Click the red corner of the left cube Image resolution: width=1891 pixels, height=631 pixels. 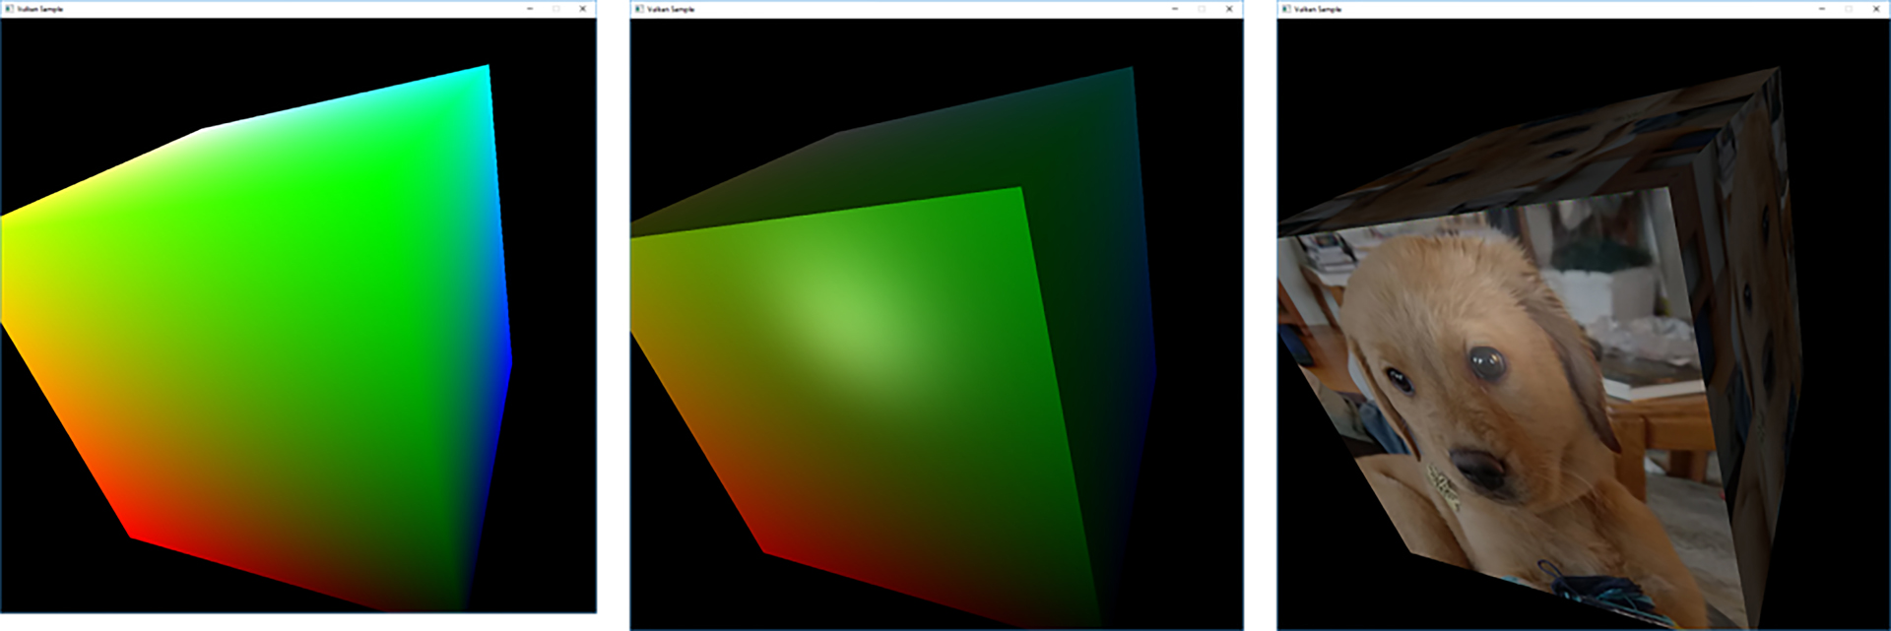click(135, 536)
